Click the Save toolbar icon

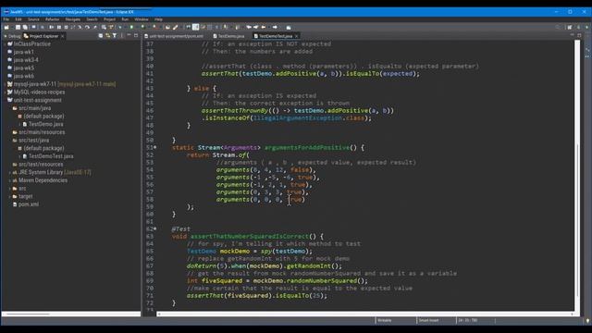tap(18, 27)
